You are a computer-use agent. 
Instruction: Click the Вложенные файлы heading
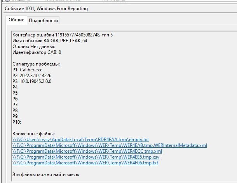click(x=33, y=134)
